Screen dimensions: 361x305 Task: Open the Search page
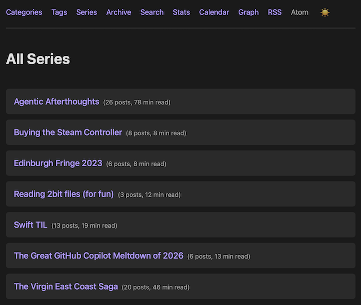click(152, 12)
